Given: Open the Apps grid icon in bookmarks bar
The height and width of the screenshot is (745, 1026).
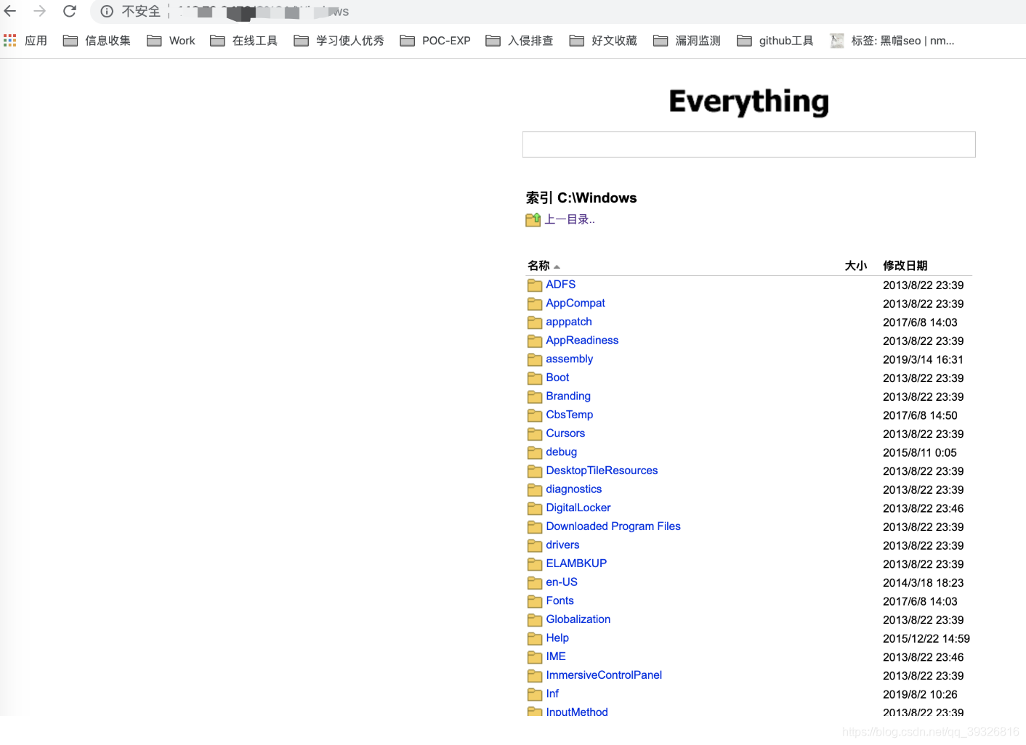Looking at the screenshot, I should (x=10, y=41).
